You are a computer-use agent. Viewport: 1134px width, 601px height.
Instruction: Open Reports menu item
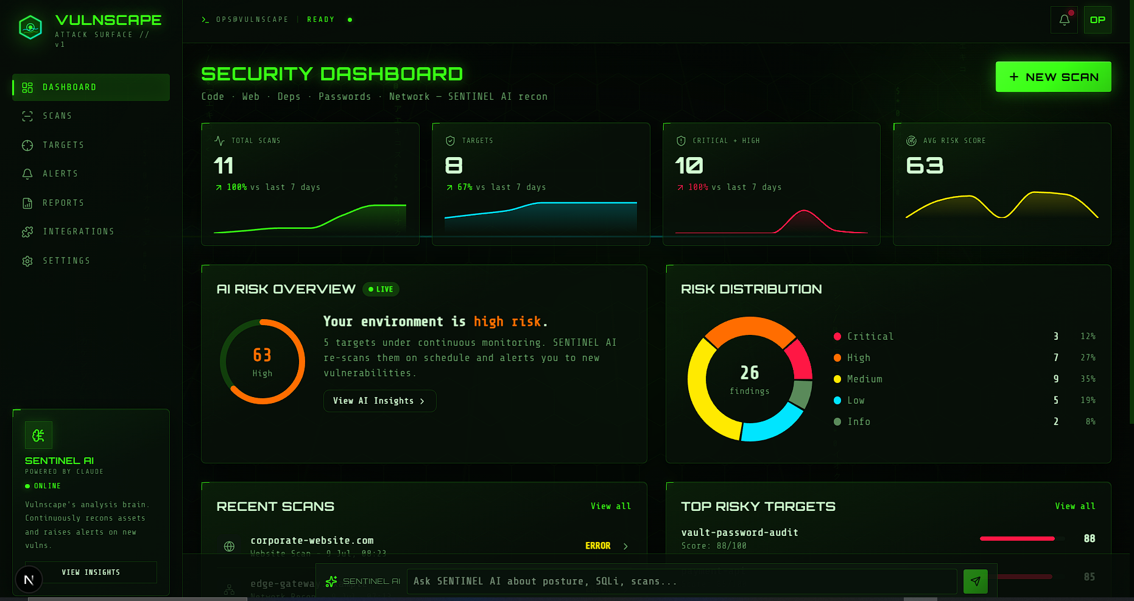[91, 203]
